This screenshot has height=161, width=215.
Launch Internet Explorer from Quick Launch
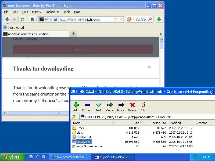(38, 157)
